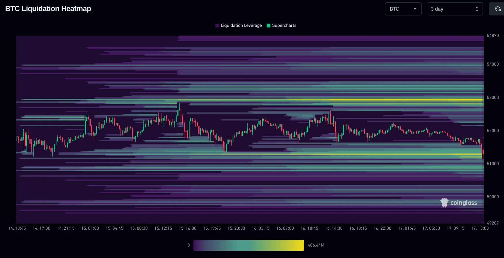Click the up-down arrows on 3 day selector

point(477,9)
